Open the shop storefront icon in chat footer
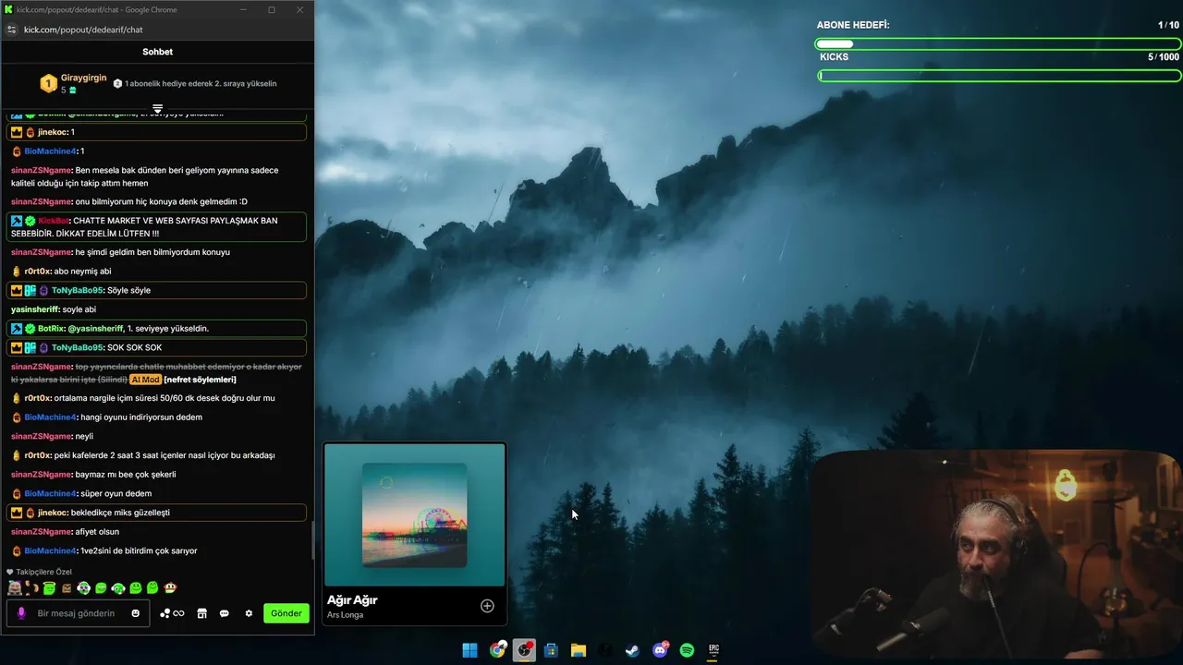Image resolution: width=1183 pixels, height=665 pixels. (x=201, y=613)
